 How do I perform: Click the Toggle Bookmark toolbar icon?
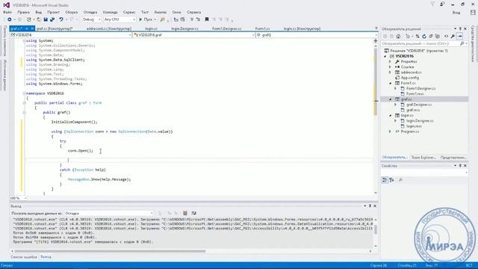pos(207,19)
